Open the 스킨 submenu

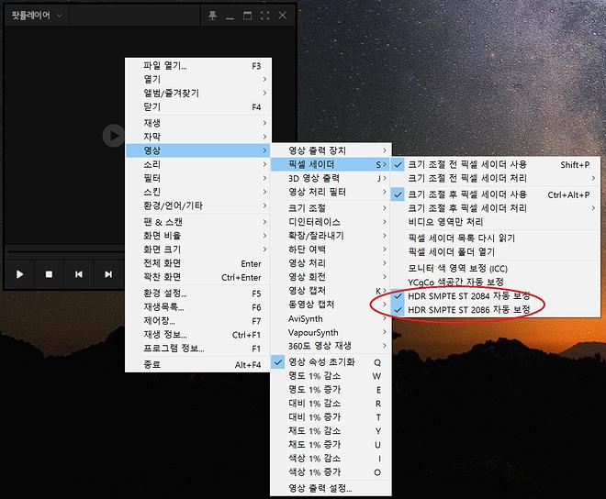point(198,192)
